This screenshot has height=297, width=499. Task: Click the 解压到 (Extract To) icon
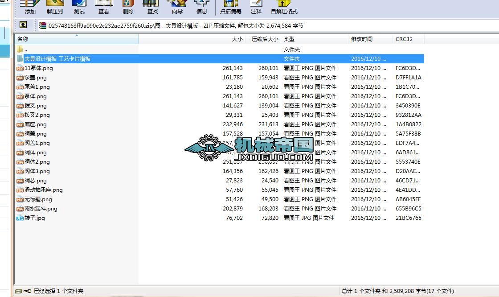pos(54,8)
